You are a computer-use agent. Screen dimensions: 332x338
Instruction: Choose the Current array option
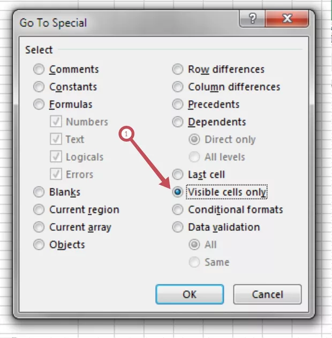pyautogui.click(x=39, y=227)
